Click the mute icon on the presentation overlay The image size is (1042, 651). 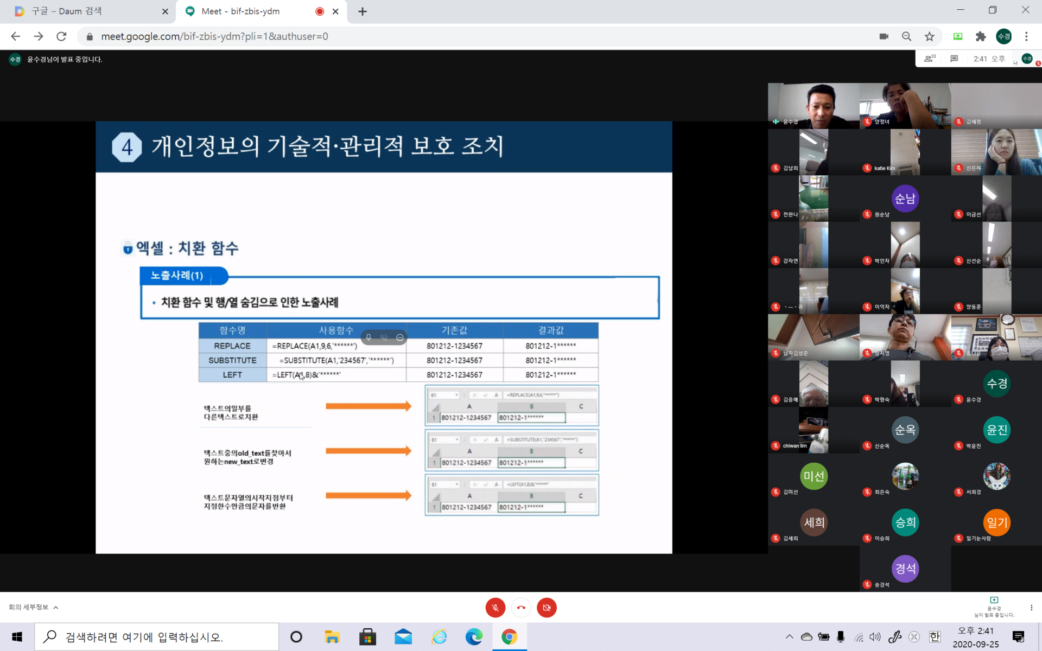point(384,337)
